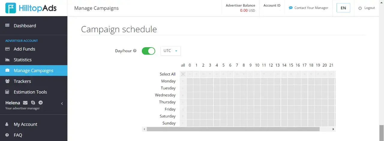The image size is (384, 141).
Task: Click the Telegram icon beside Helena
Action: 40,103
